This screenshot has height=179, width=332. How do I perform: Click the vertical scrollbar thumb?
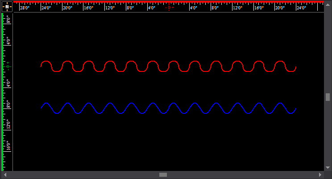point(328,97)
